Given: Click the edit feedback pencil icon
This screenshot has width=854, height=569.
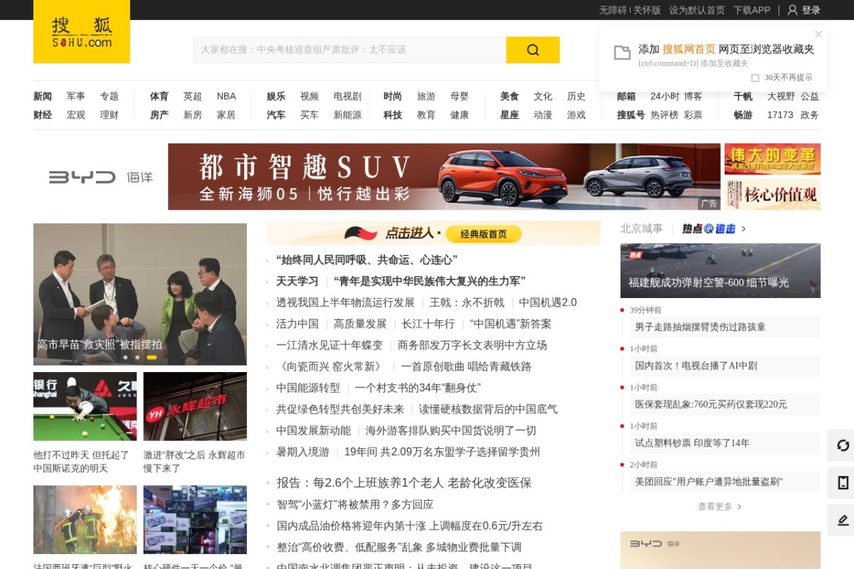Looking at the screenshot, I should click(843, 521).
